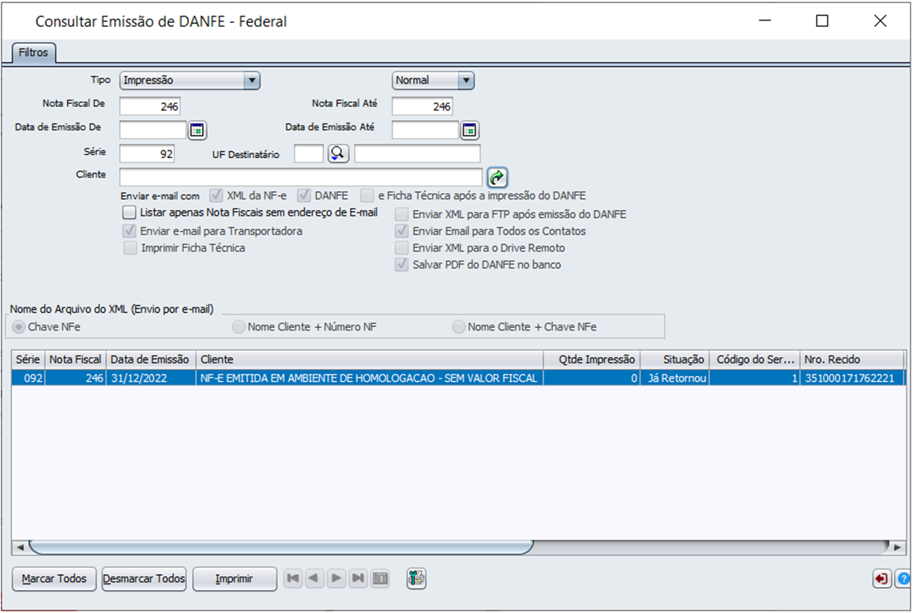913x613 pixels.
Task: Toggle Enviar e-mail para Transportadora checkbox
Action: tap(130, 231)
